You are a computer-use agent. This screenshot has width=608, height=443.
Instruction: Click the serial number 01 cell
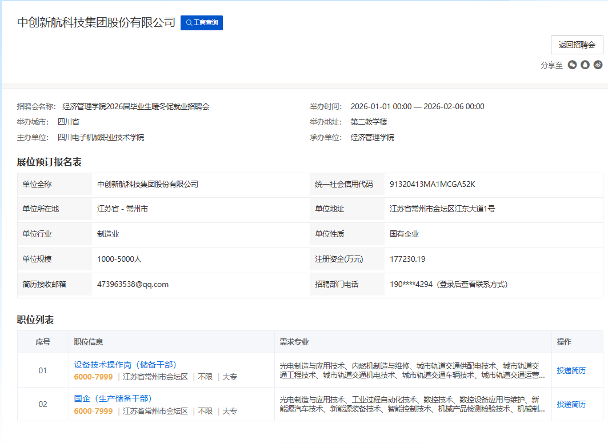point(43,370)
